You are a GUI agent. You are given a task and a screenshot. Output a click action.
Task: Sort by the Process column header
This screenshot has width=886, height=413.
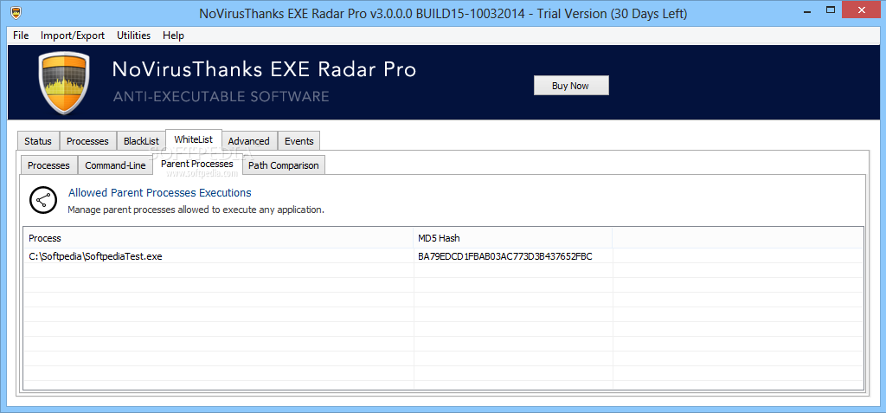pos(218,238)
